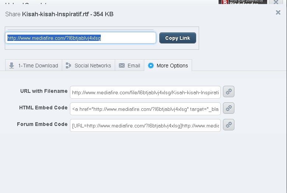Click the gear icon on More Options

pos(151,66)
